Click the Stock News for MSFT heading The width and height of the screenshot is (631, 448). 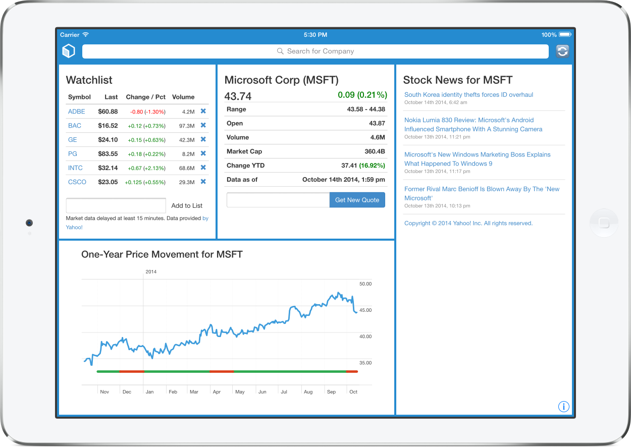coord(458,80)
